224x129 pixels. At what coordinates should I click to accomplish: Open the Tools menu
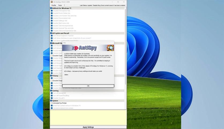pyautogui.click(x=60, y=5)
